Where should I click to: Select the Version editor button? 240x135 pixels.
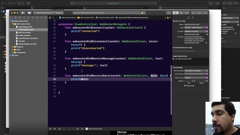(x=187, y=13)
